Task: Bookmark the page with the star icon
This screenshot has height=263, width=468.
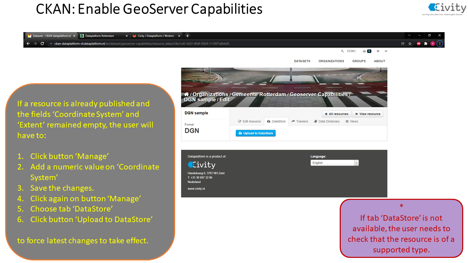Action: click(x=410, y=43)
